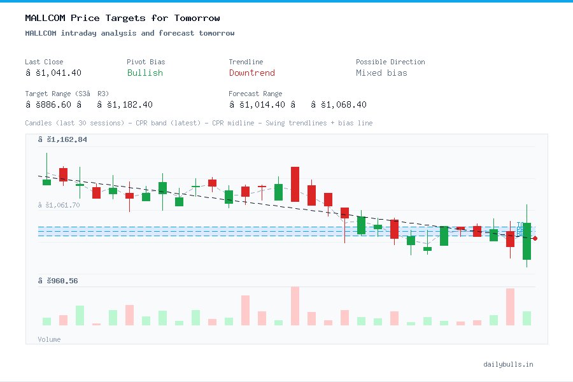
Task: Click the dailybulls.in credit text
Action: [x=508, y=364]
